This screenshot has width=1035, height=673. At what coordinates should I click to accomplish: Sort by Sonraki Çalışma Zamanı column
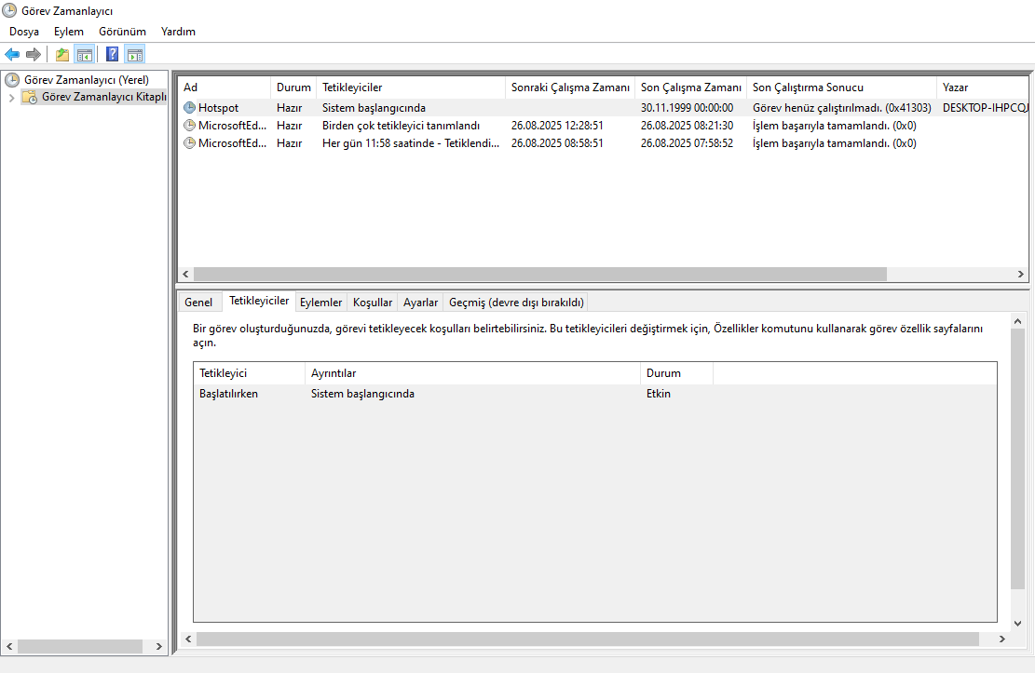pos(570,87)
